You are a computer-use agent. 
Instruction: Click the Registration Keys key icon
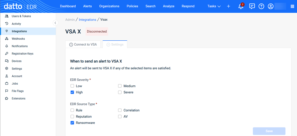7,54
